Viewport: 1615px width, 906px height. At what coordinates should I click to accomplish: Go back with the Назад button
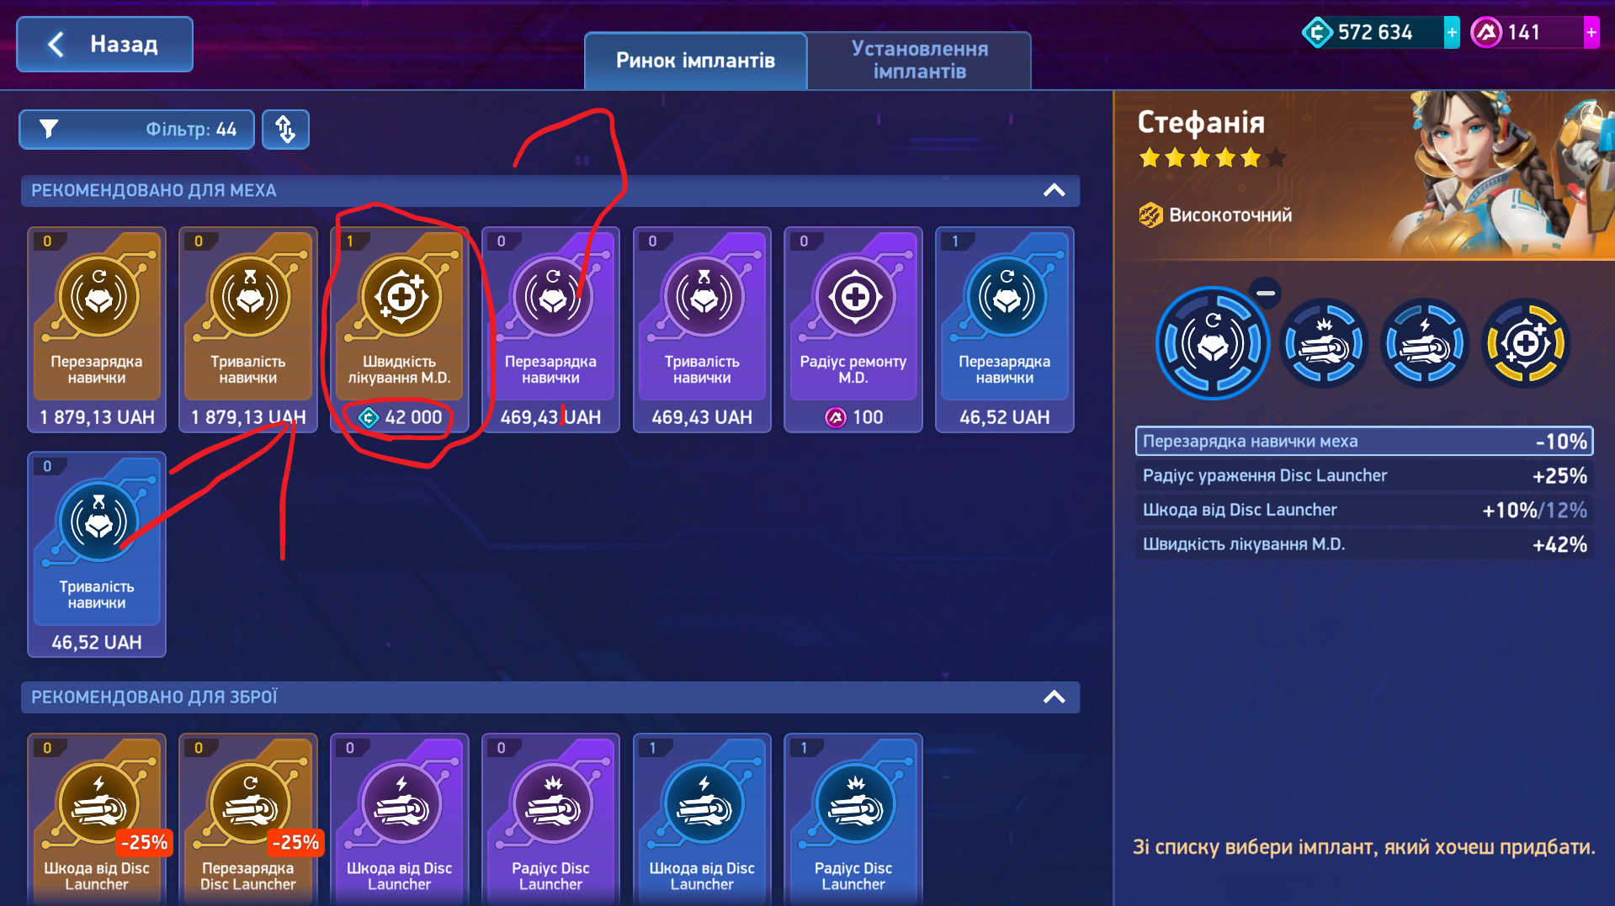click(x=105, y=45)
